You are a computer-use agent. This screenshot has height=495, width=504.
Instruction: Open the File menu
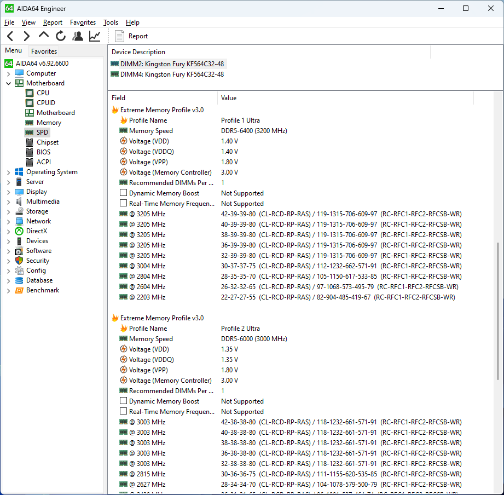click(9, 22)
